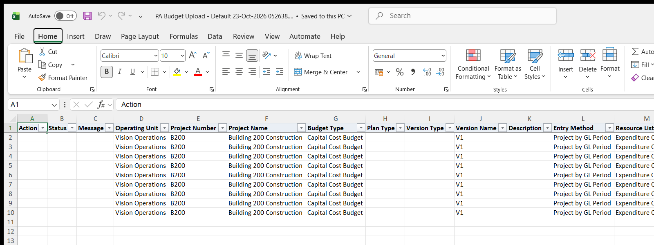The width and height of the screenshot is (654, 245).
Task: Toggle AutoSave switch
Action: (65, 16)
